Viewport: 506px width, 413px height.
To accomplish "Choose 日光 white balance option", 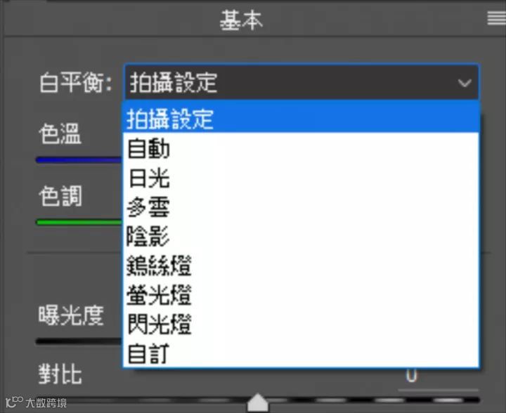I will coord(301,178).
